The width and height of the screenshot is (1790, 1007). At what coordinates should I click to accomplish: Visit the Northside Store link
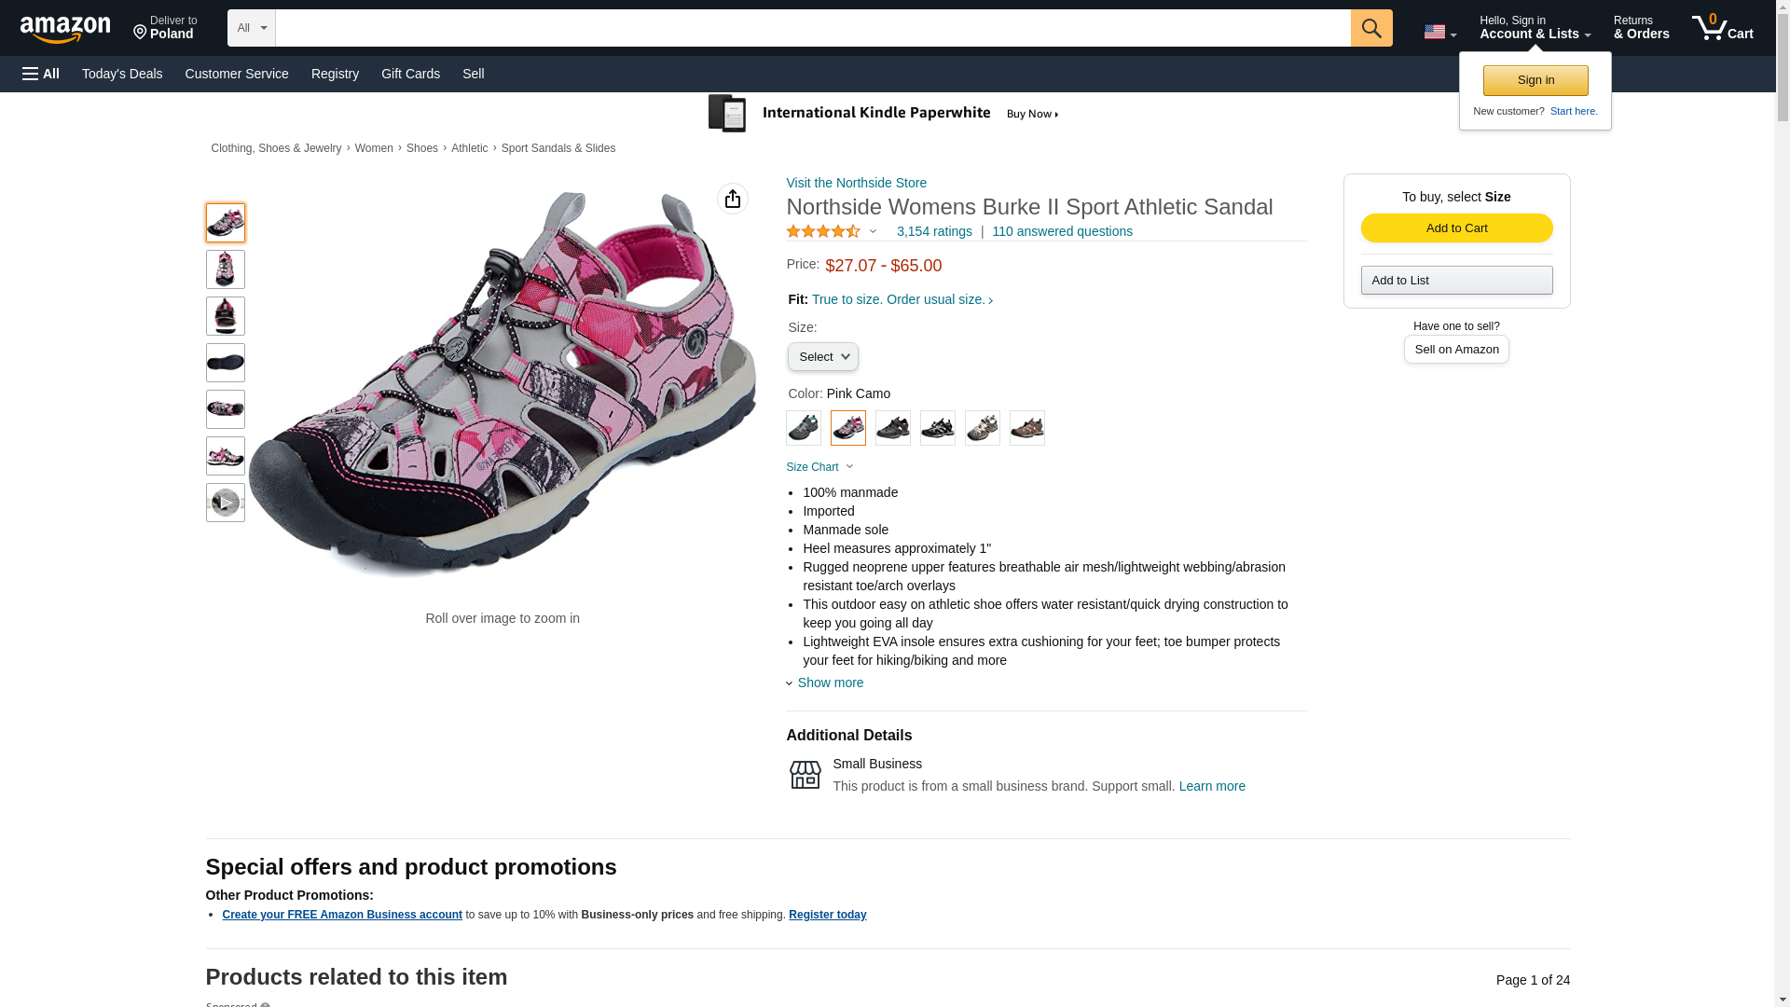point(856,183)
